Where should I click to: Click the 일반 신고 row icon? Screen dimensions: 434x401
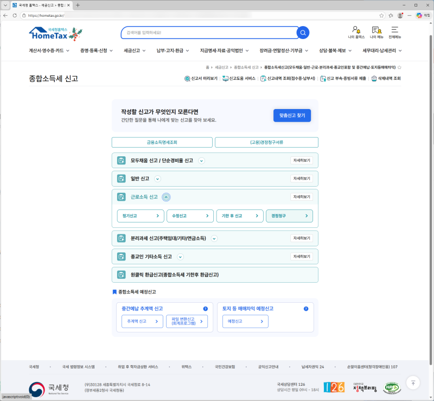pyautogui.click(x=121, y=179)
